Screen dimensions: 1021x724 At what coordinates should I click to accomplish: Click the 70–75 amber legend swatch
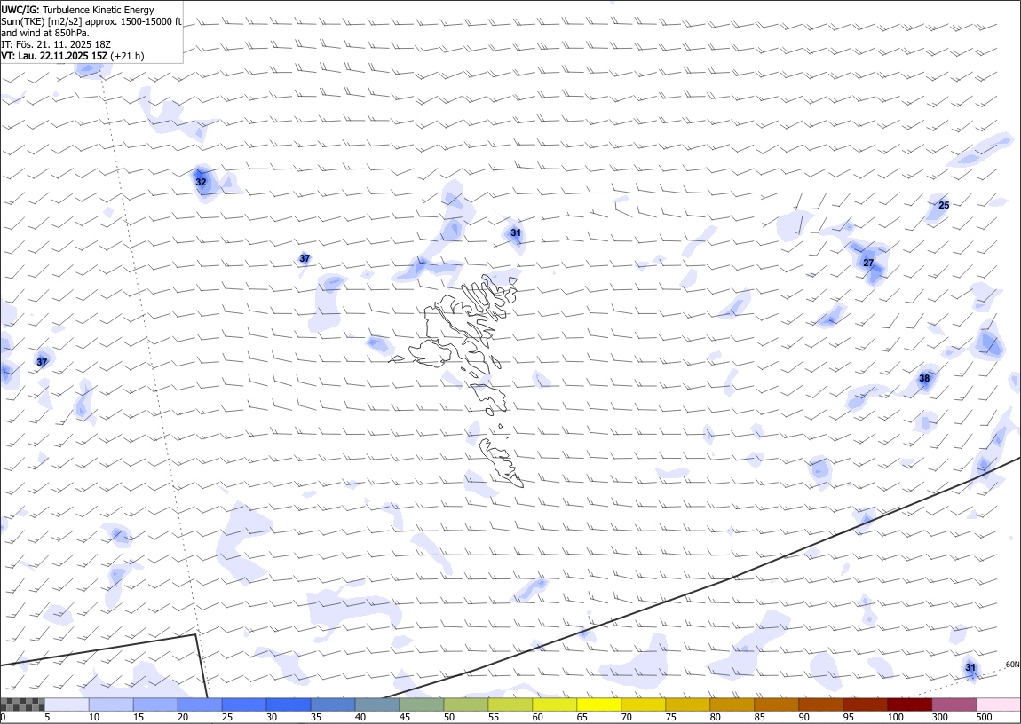coord(643,704)
